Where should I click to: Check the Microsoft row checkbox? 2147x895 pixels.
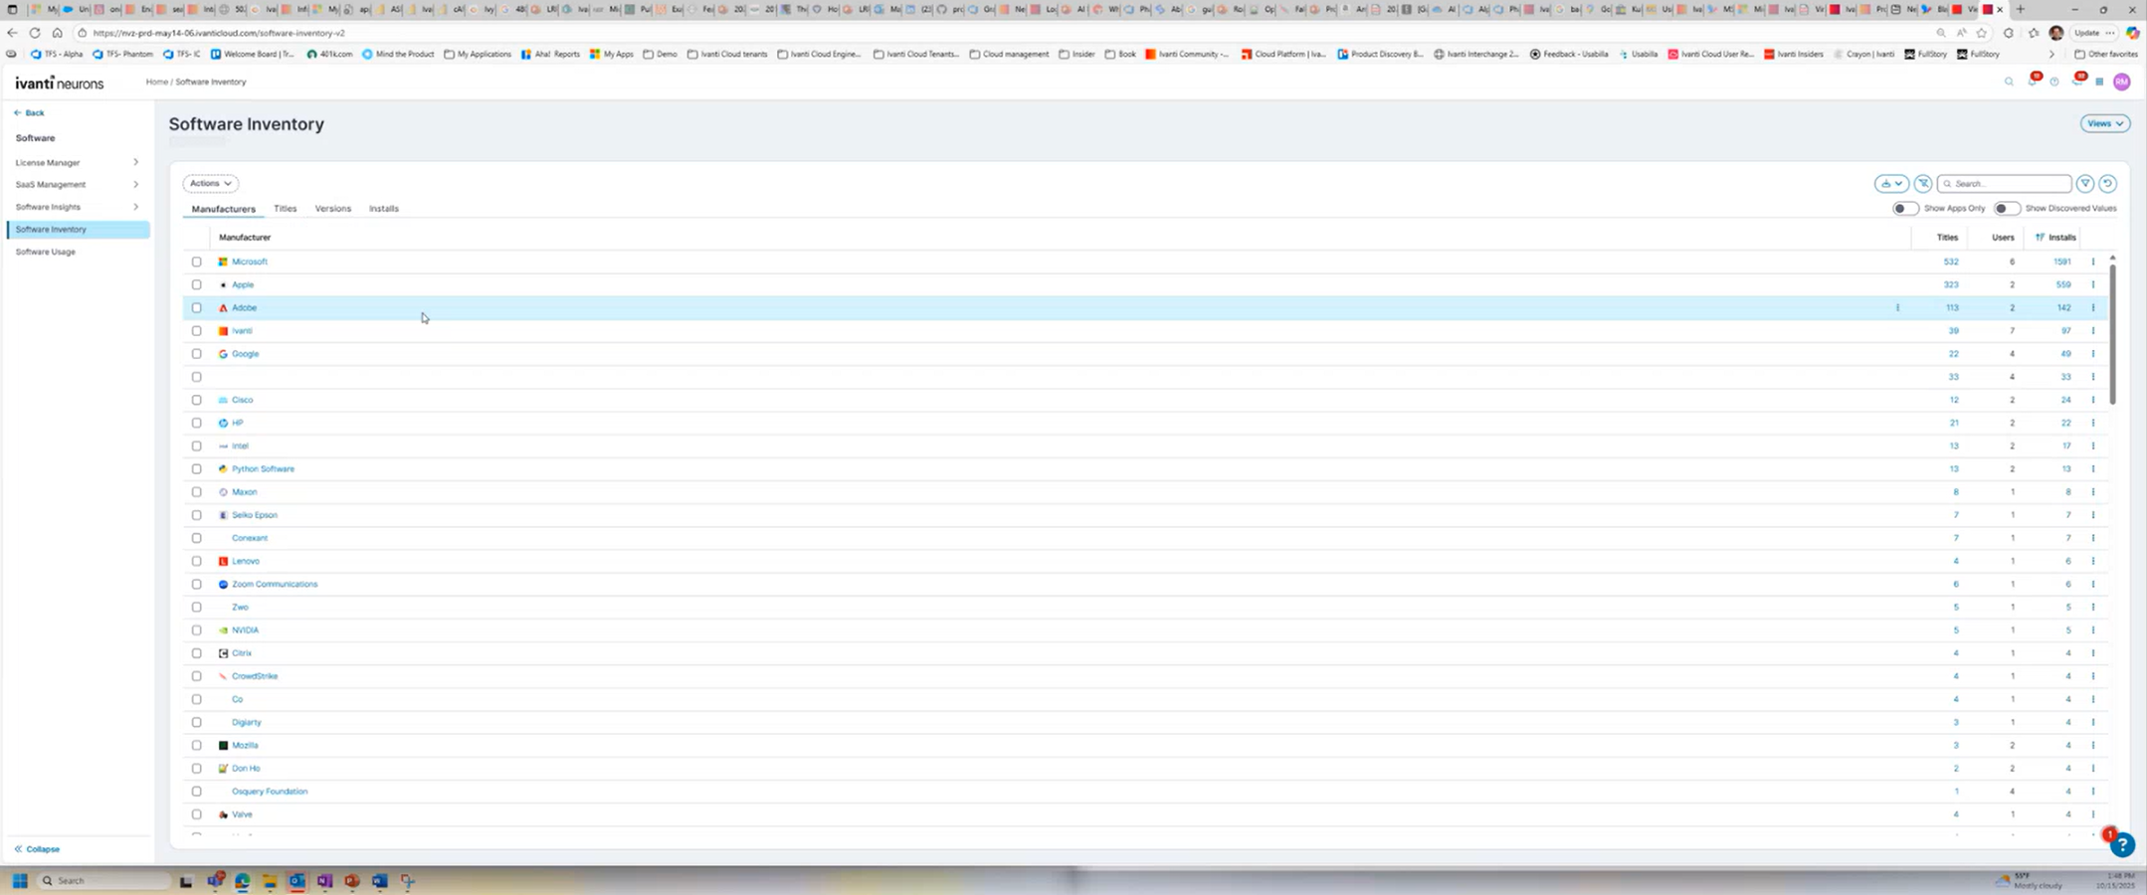click(x=196, y=262)
